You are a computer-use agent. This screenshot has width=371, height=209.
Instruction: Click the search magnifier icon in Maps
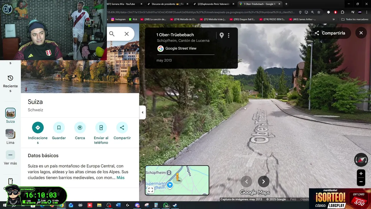pos(112,34)
